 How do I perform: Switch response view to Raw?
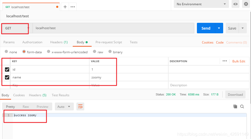coord(26,107)
